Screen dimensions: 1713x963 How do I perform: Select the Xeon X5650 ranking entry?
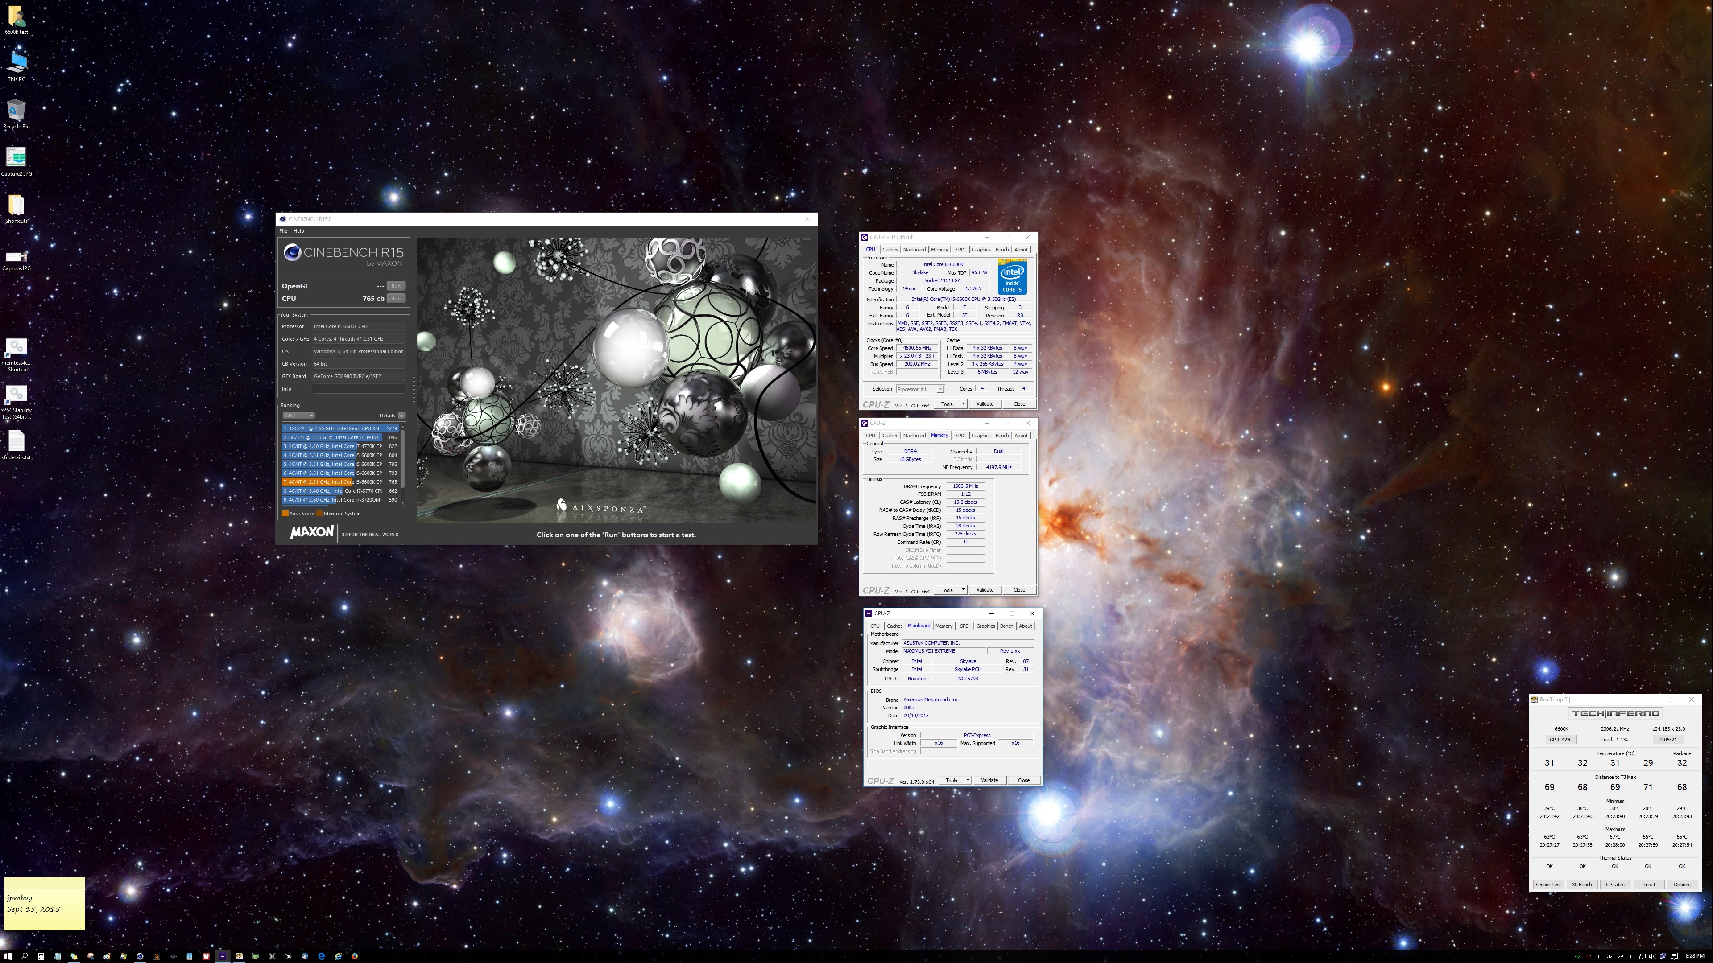pos(340,428)
